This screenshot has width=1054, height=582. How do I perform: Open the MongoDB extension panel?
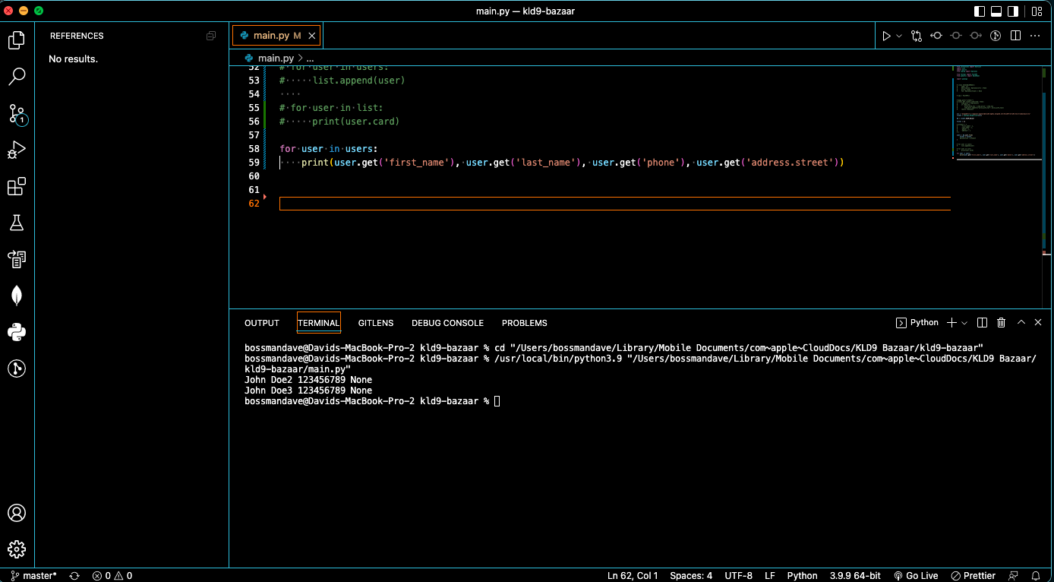tap(17, 296)
